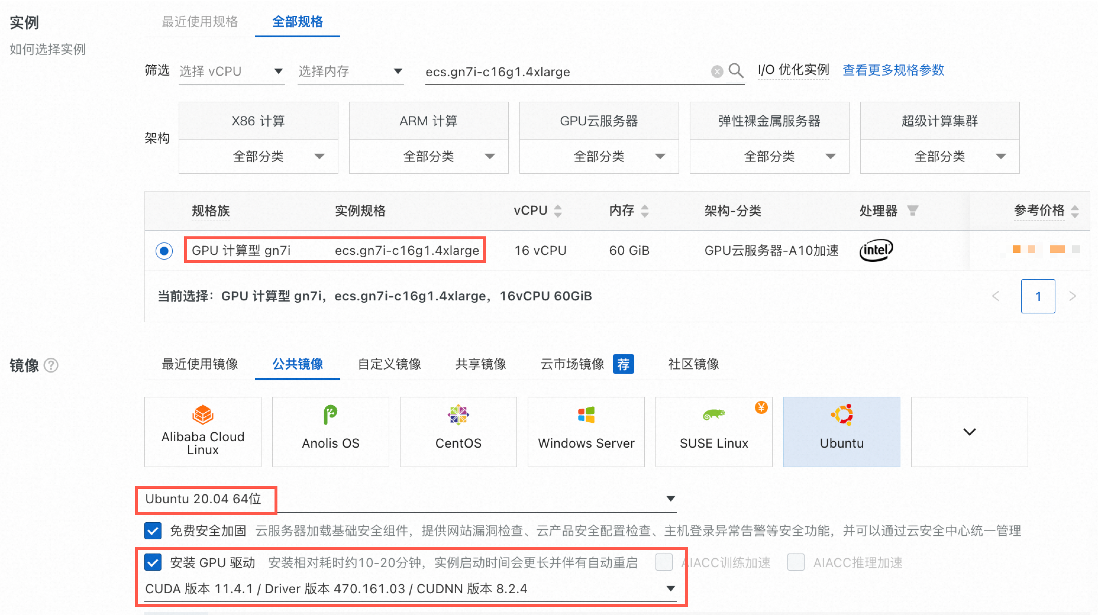Click 规格族 column header

coord(211,211)
